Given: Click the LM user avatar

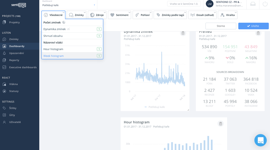Looking at the screenshot, I should [x=210, y=4].
